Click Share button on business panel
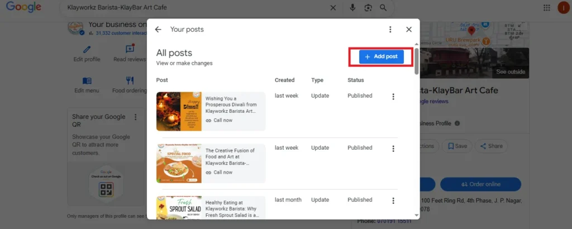The height and width of the screenshot is (229, 572). click(491, 146)
